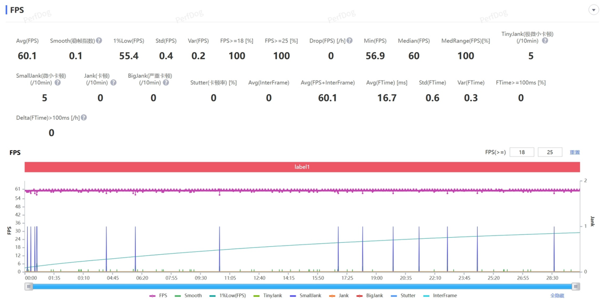
Task: Click the Avg(FPS+InterFrame) label
Action: point(328,83)
